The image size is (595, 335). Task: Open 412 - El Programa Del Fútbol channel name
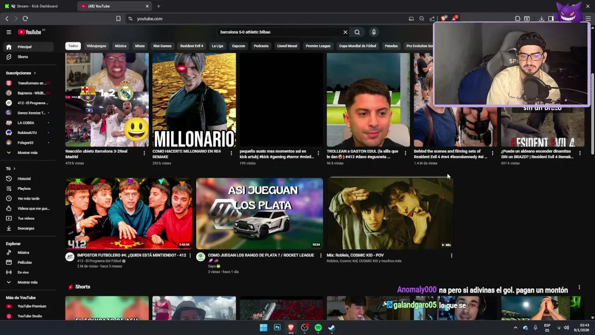[99, 261]
